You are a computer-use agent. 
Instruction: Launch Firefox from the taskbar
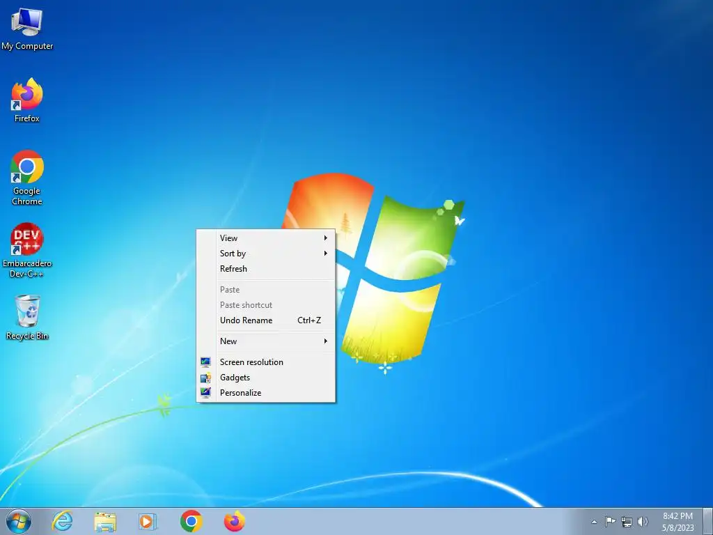coord(234,521)
